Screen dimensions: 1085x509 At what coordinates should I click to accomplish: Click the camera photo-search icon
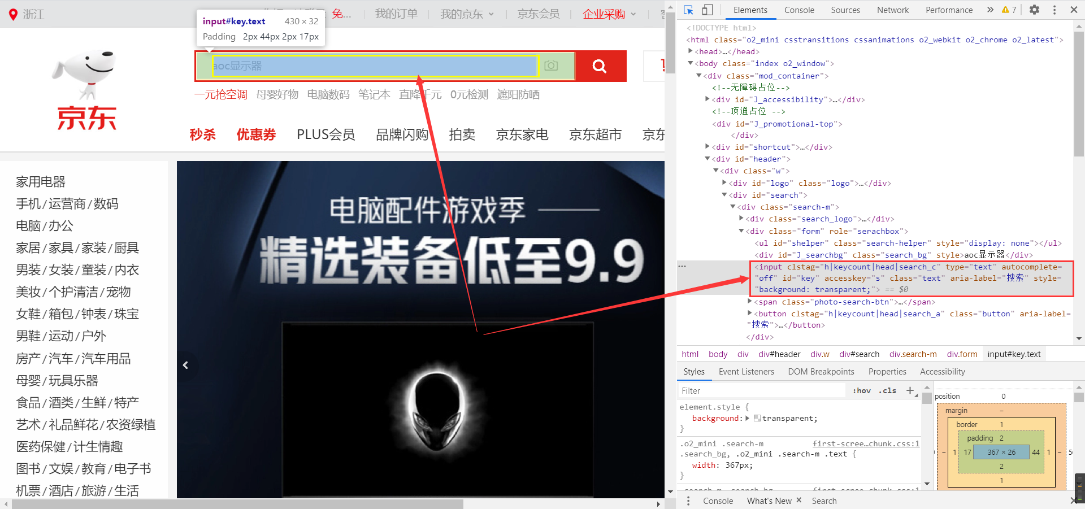click(551, 66)
